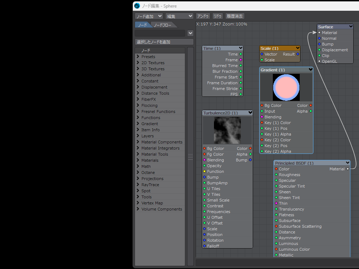Screen dimensions: 359x269
Task: Click the LightWave app icon in title bar
Action: coord(137,6)
